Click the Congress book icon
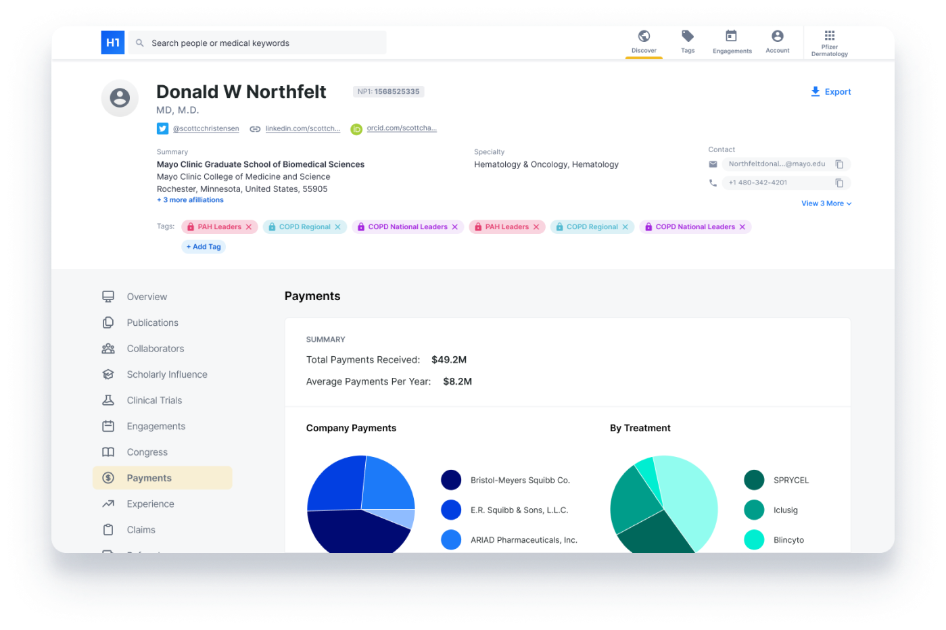The height and width of the screenshot is (630, 946). 108,452
